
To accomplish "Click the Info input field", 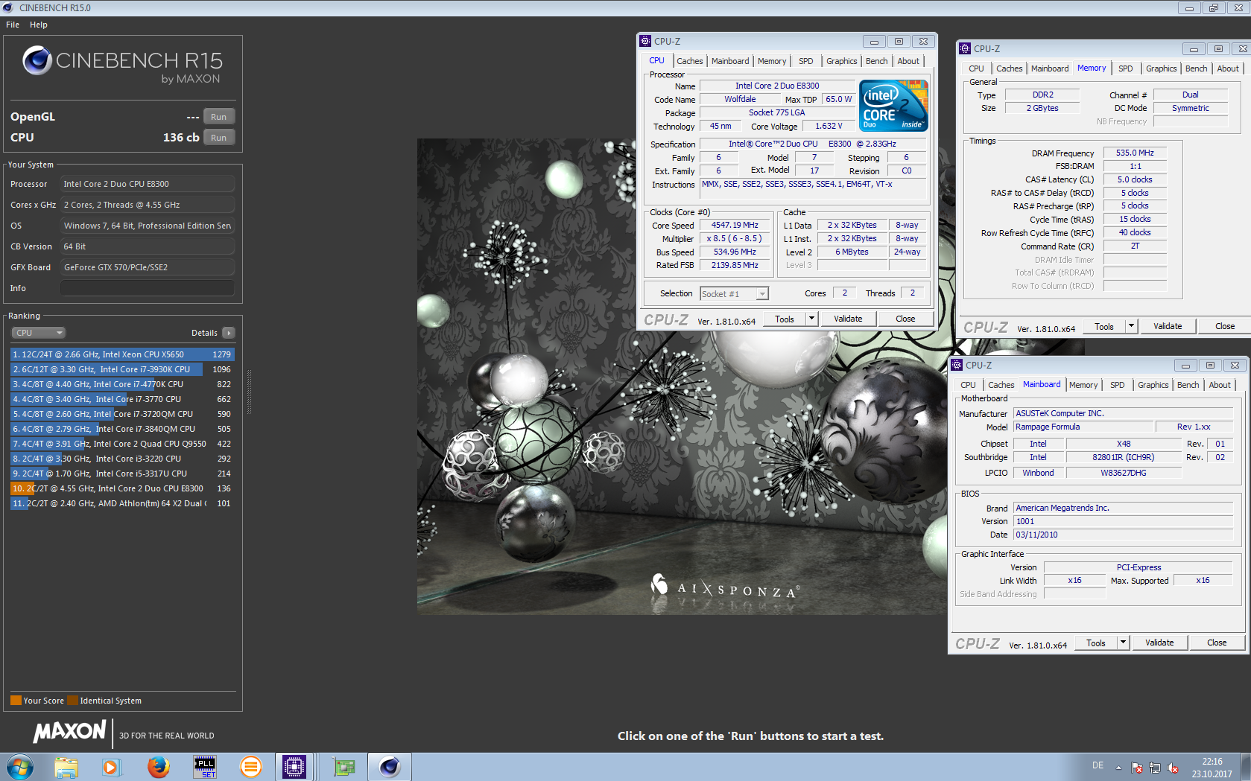I will pos(148,288).
